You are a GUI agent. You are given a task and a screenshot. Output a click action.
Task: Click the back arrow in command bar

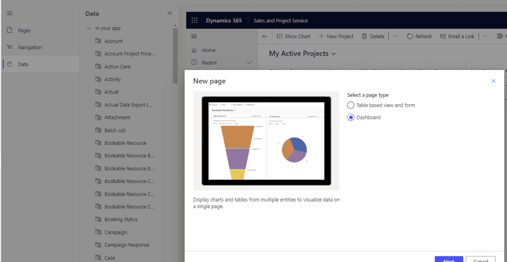[265, 36]
